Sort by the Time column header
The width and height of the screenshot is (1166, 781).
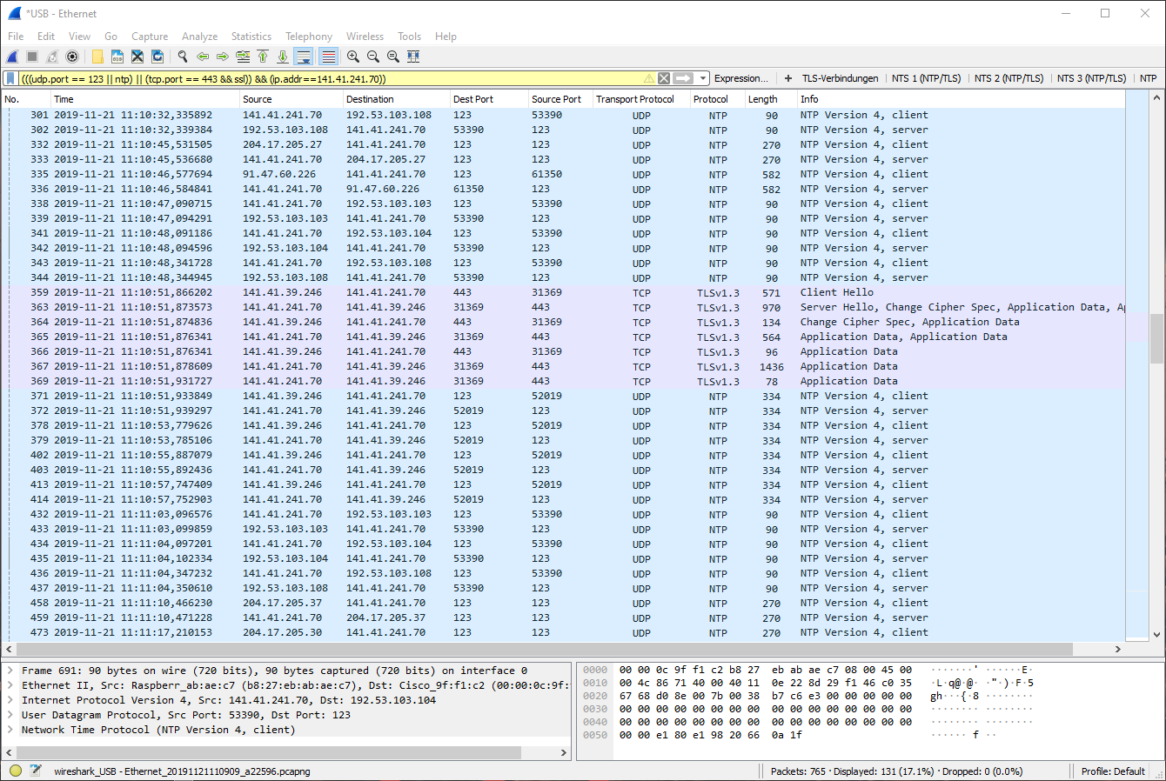pyautogui.click(x=144, y=99)
